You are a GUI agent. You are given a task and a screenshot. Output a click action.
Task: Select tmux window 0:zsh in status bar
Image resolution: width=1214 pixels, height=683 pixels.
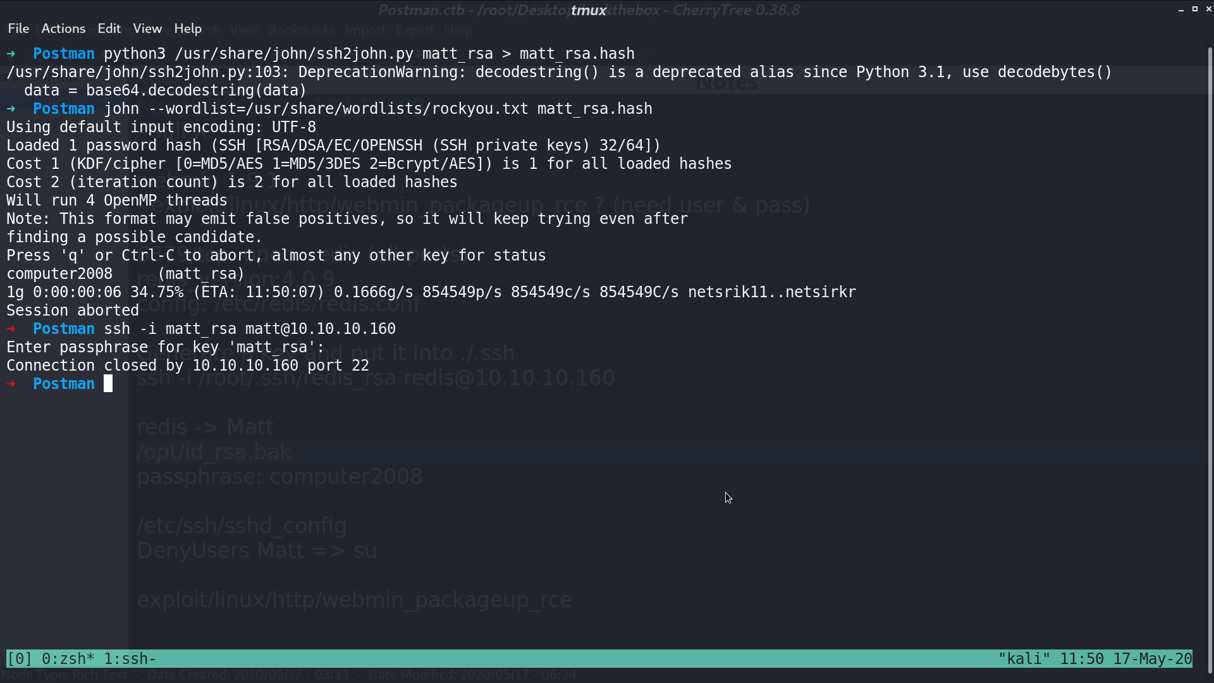point(68,658)
